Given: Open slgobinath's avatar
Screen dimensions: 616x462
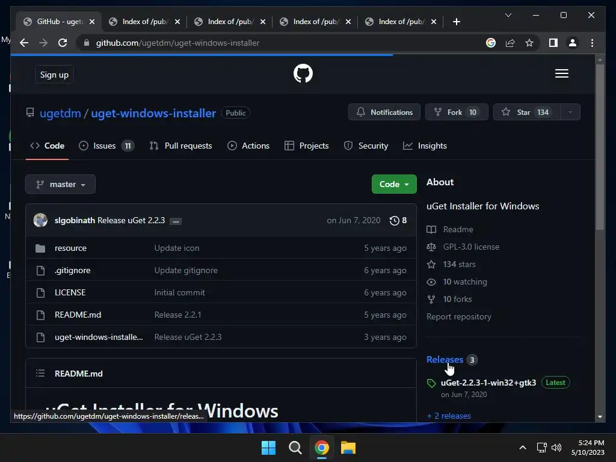Looking at the screenshot, I should [40, 220].
